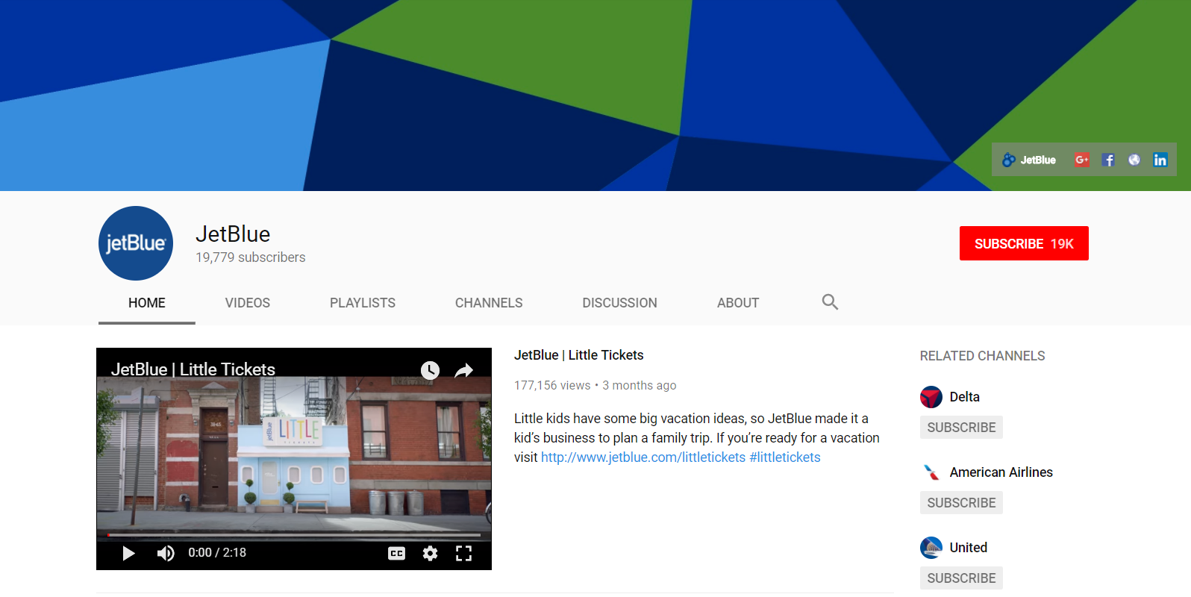Seek along the video progress bar
Viewport: 1191px width, 597px height.
coord(294,535)
